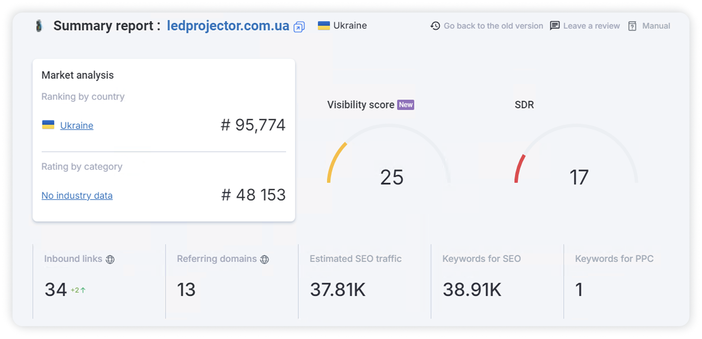Click the Keywords for PPC value 1
This screenshot has height=339, width=702.
tap(579, 289)
